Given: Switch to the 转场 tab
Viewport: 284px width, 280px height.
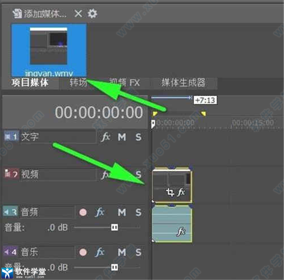Looking at the screenshot, I should [78, 83].
